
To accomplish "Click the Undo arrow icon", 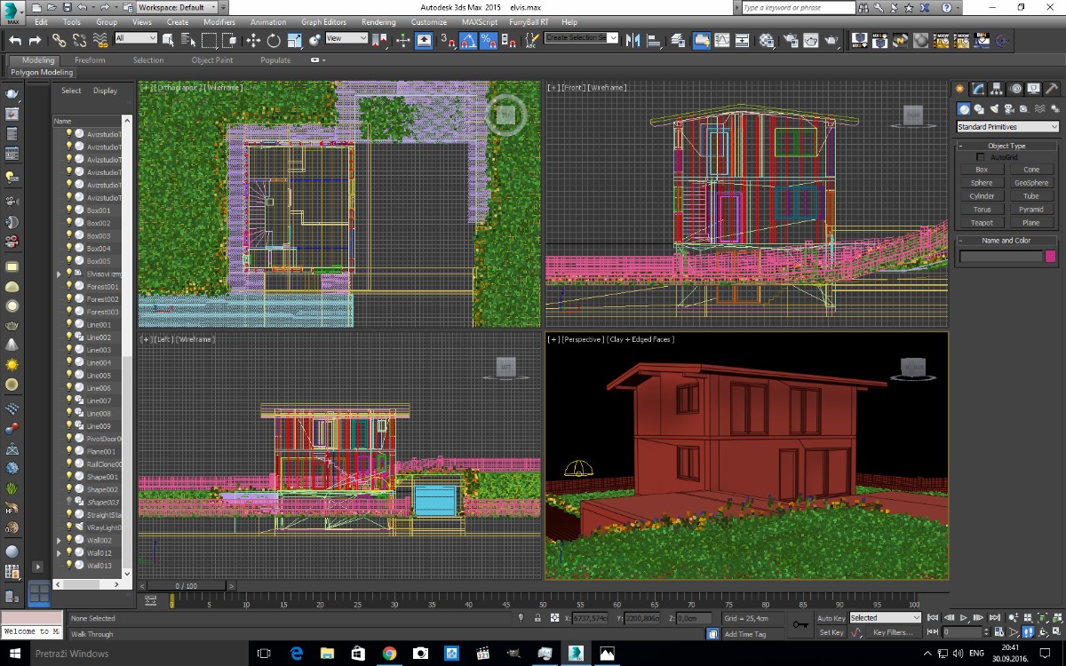I will 15,41.
